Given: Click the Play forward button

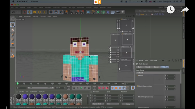Looking at the screenshot, I should click(x=81, y=88).
